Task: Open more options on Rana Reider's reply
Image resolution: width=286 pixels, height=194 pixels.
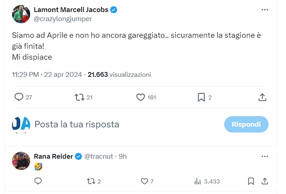Action: point(265,156)
